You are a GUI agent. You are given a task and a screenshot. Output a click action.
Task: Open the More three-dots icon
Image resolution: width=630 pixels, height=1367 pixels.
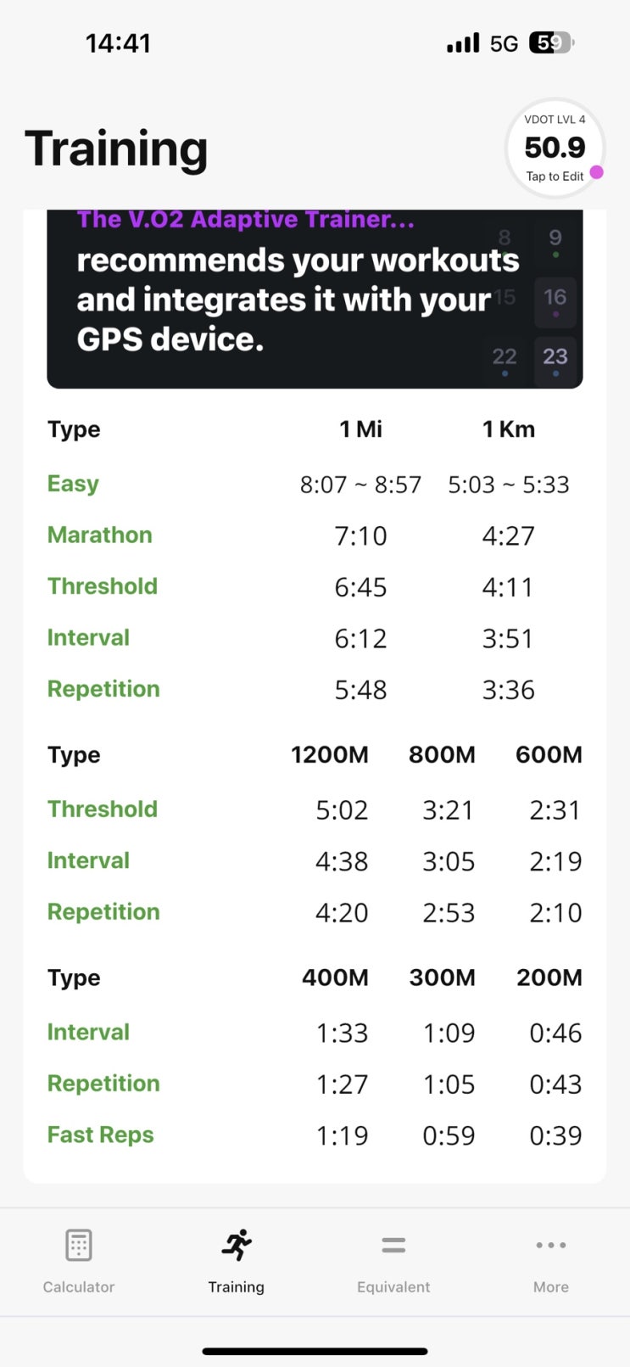pos(551,1246)
